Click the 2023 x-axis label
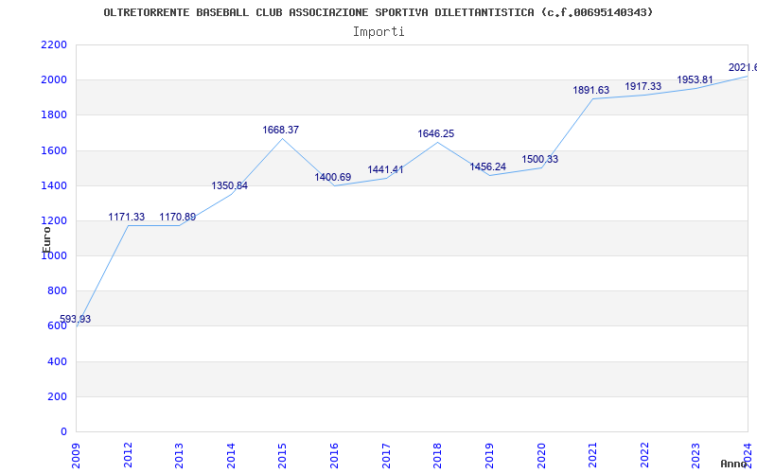Screen dimensions: 757x473 pyautogui.click(x=695, y=456)
